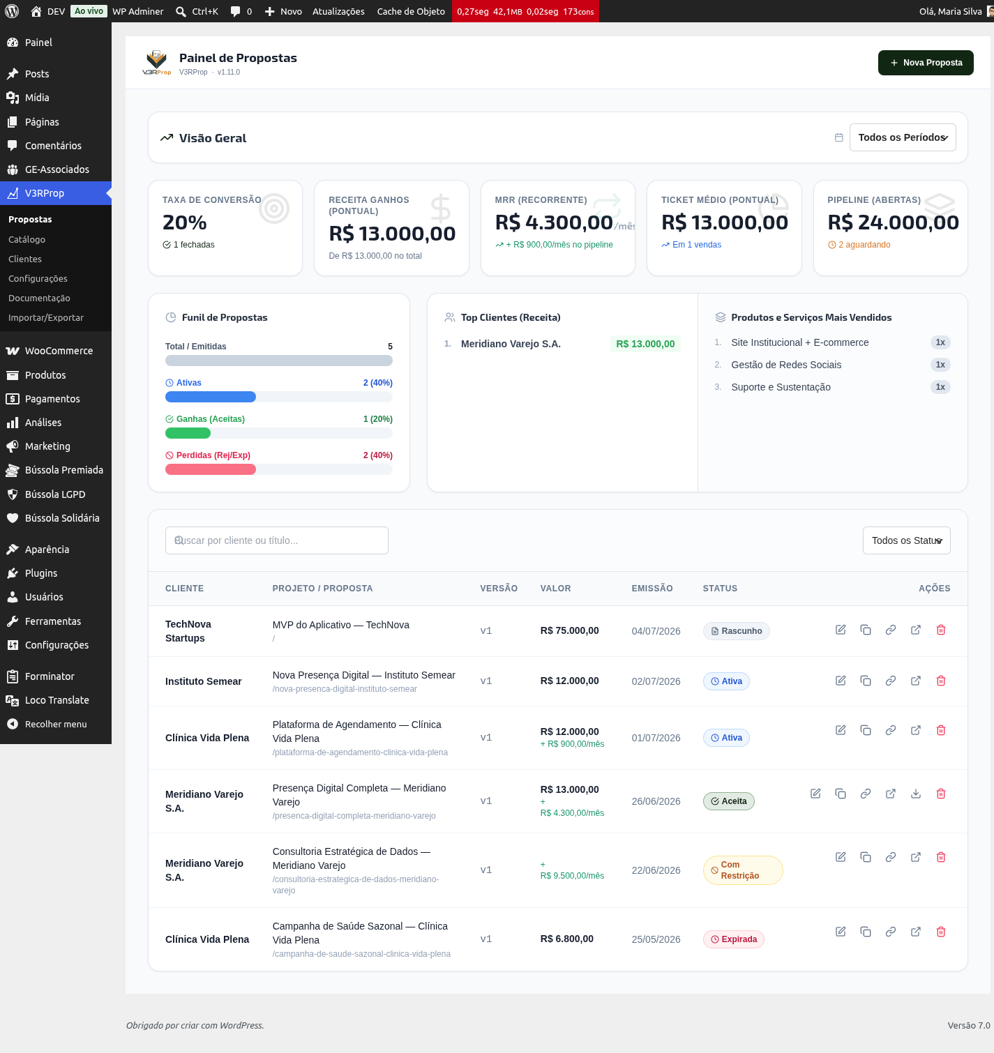The width and height of the screenshot is (994, 1053).
Task: Duplicate the Presença Digital Completa proposal
Action: coord(841,794)
